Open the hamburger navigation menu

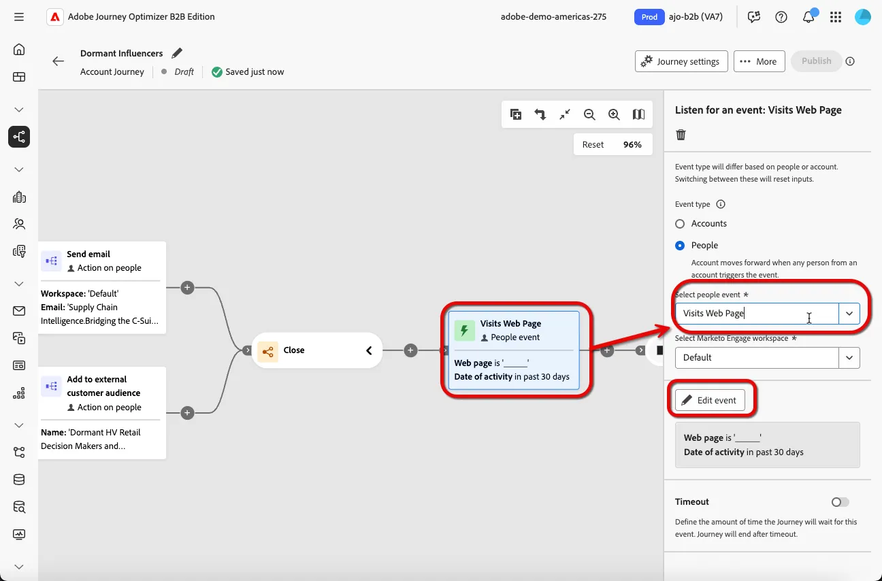coord(19,17)
